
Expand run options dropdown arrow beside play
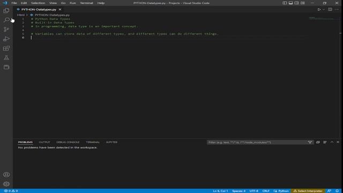coord(324,10)
